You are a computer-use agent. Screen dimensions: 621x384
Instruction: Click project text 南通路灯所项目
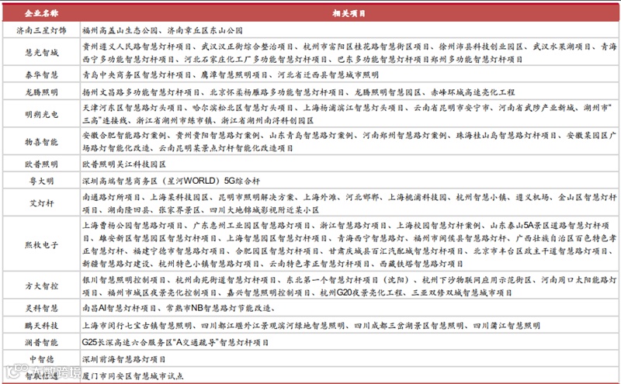click(x=112, y=197)
